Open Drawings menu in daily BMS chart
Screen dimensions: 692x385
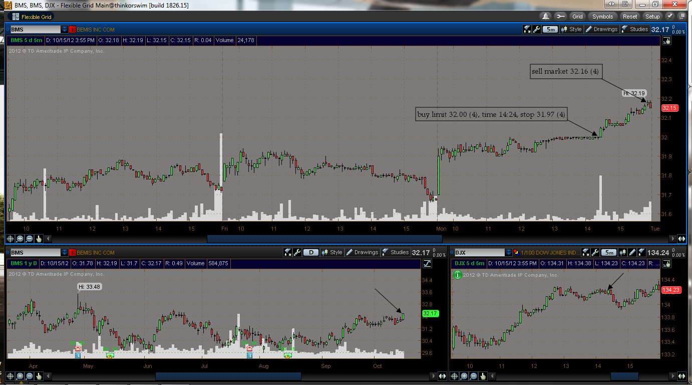coord(362,252)
